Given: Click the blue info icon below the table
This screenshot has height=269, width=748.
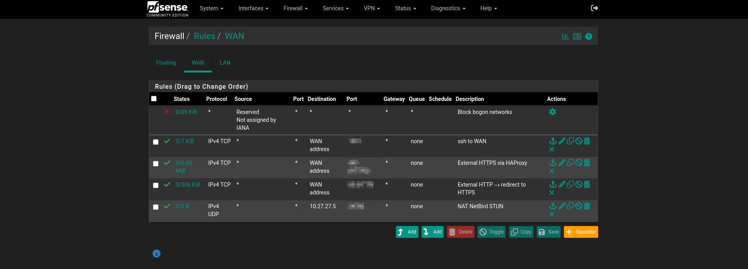Looking at the screenshot, I should click(x=157, y=254).
